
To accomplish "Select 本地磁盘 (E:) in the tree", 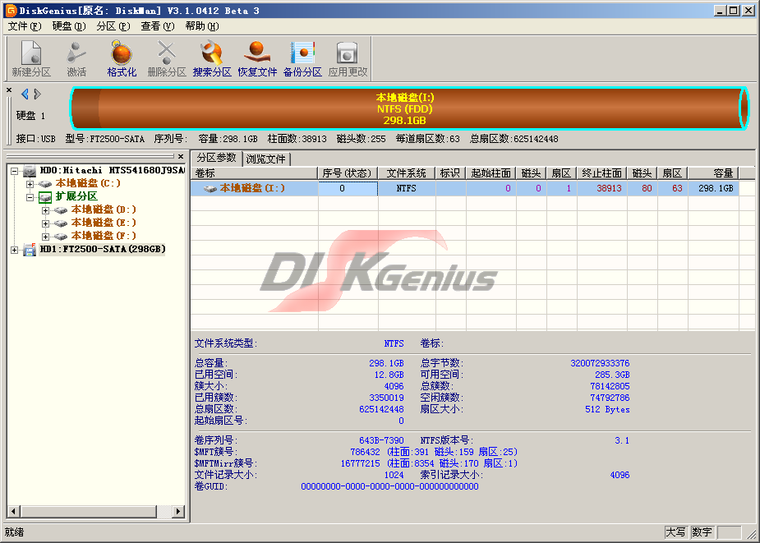I will click(x=104, y=223).
